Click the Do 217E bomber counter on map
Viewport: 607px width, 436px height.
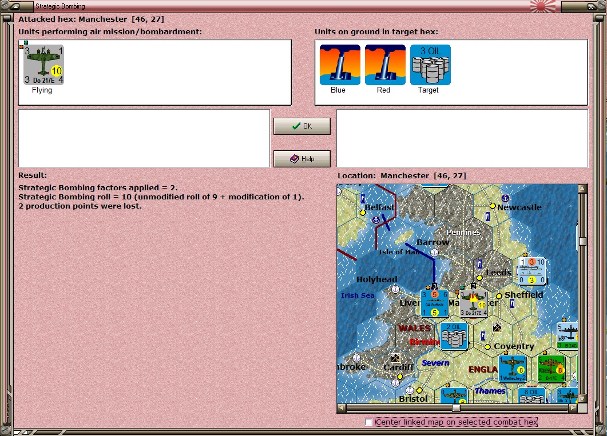pos(473,303)
